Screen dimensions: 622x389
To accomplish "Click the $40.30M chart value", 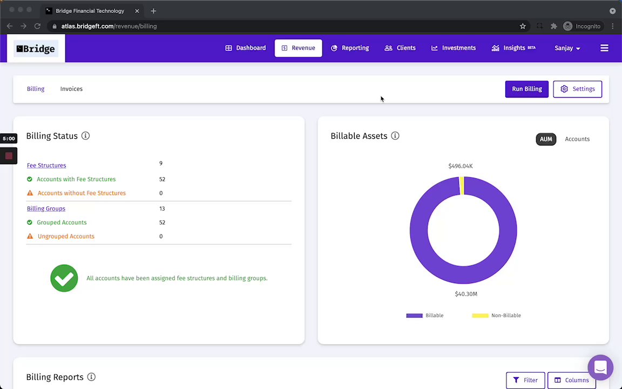I will [466, 294].
